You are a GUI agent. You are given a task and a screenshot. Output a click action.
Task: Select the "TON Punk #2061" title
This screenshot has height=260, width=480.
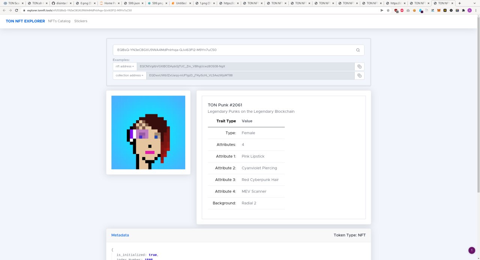pos(225,105)
